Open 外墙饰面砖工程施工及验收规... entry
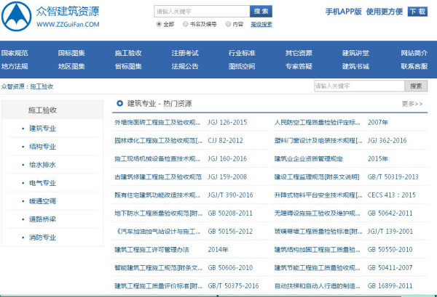Viewport: 437px width, 297px height. [157, 122]
